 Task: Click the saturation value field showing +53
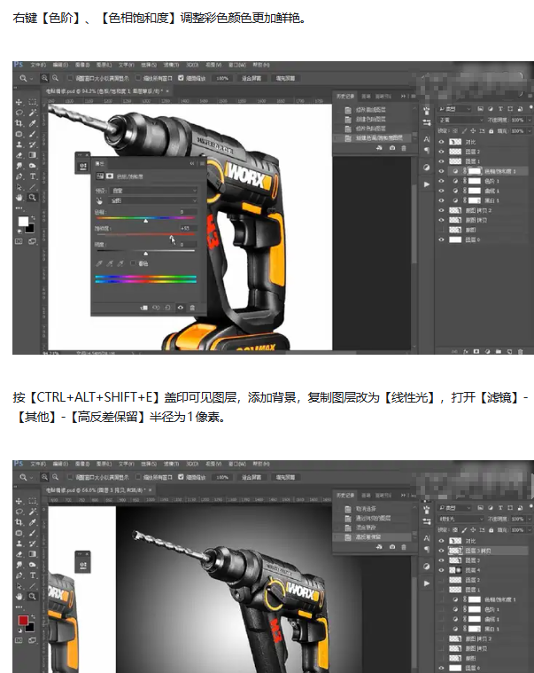pos(188,229)
